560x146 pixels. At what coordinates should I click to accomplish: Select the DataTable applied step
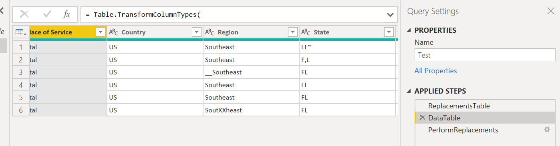[x=485, y=118]
